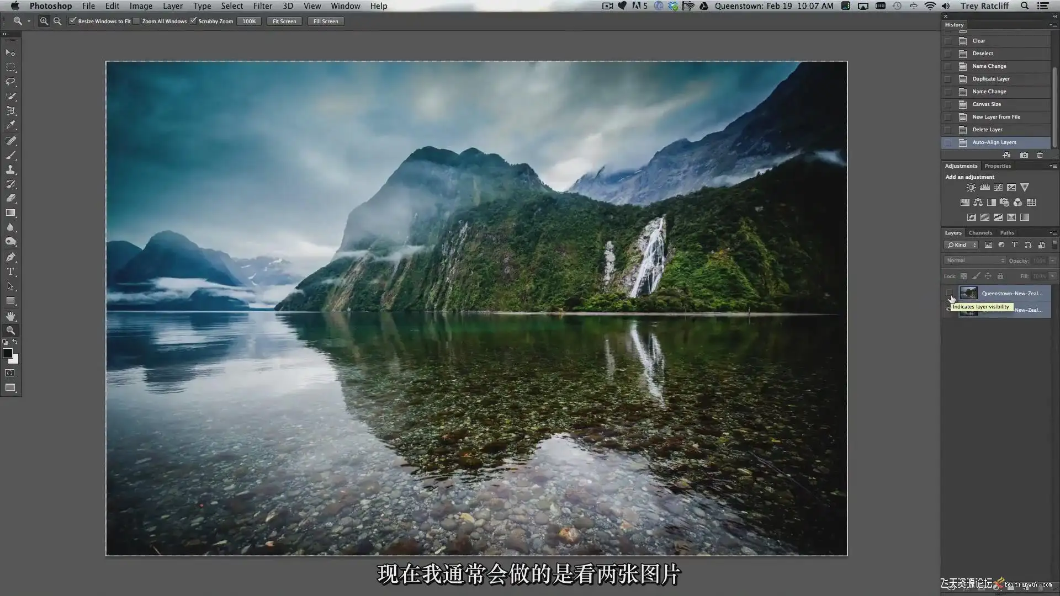Add a Brightness/Contrast adjustment

click(x=971, y=188)
